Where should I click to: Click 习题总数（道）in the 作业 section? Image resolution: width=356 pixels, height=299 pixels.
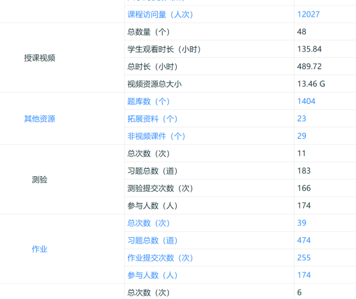[x=153, y=241]
